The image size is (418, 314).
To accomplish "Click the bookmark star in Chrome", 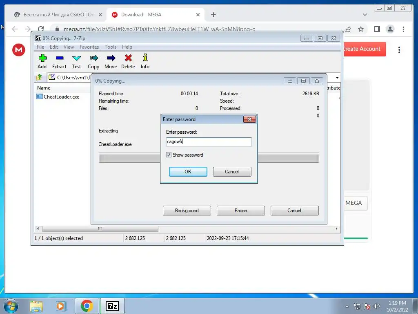I will click(361, 29).
